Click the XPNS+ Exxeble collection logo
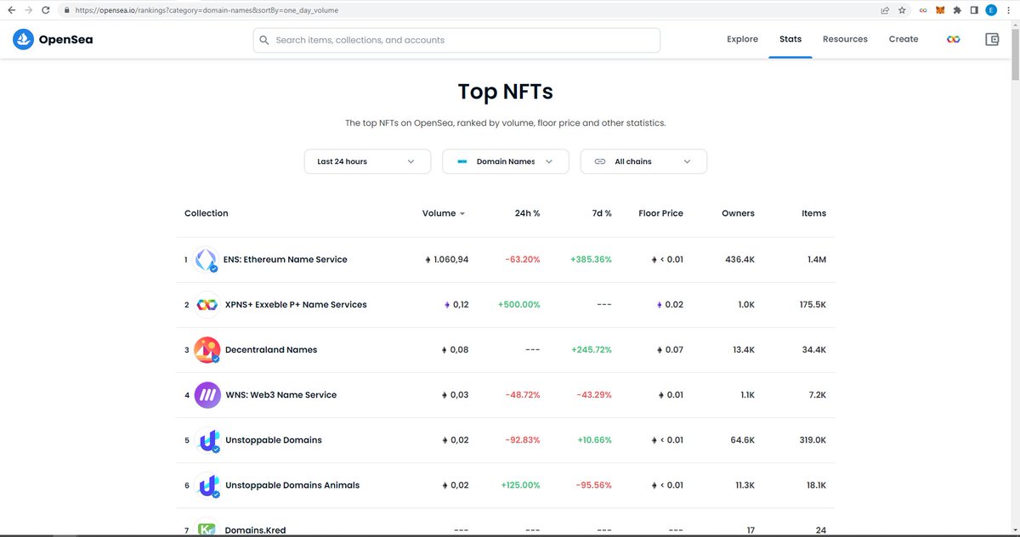This screenshot has width=1020, height=537. pyautogui.click(x=207, y=304)
